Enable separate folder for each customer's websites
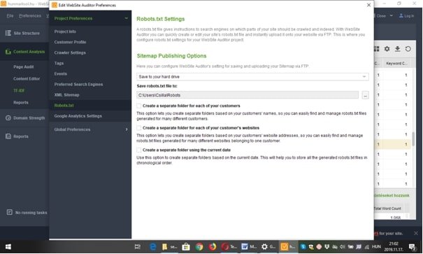423x254 pixels. click(x=138, y=127)
